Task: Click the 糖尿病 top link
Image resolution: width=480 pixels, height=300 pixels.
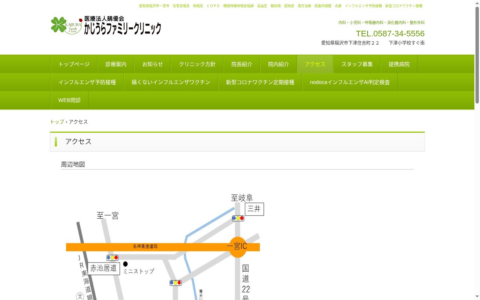Action: point(276,6)
